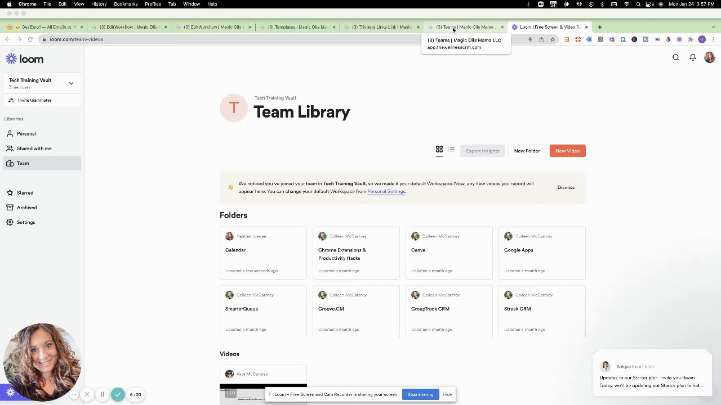
Task: Bookmark this page with the star icon
Action: click(553, 39)
